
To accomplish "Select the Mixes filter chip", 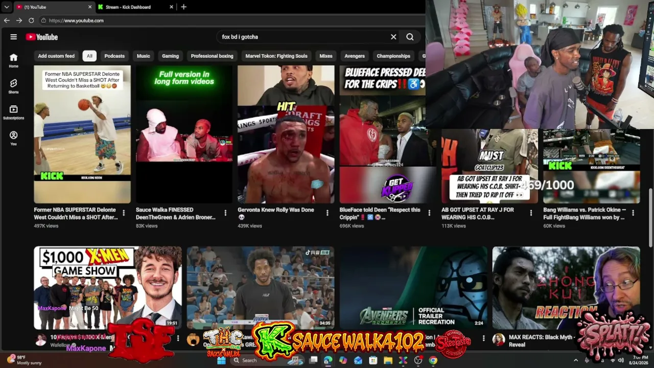I will (x=326, y=56).
